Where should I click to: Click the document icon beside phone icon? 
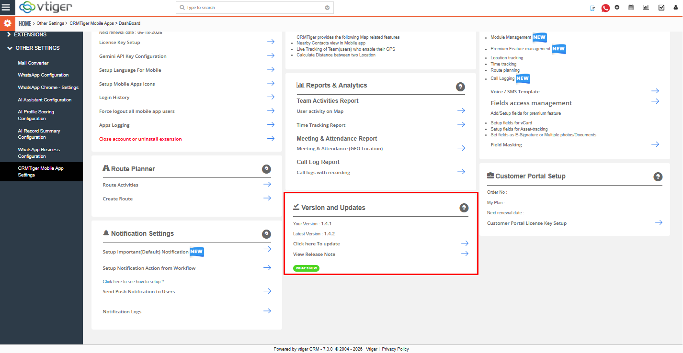tap(593, 8)
